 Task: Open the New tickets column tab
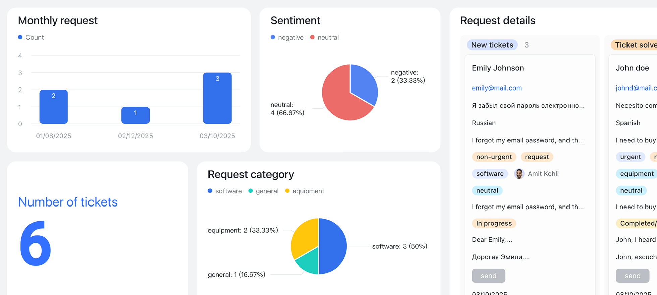pos(492,45)
